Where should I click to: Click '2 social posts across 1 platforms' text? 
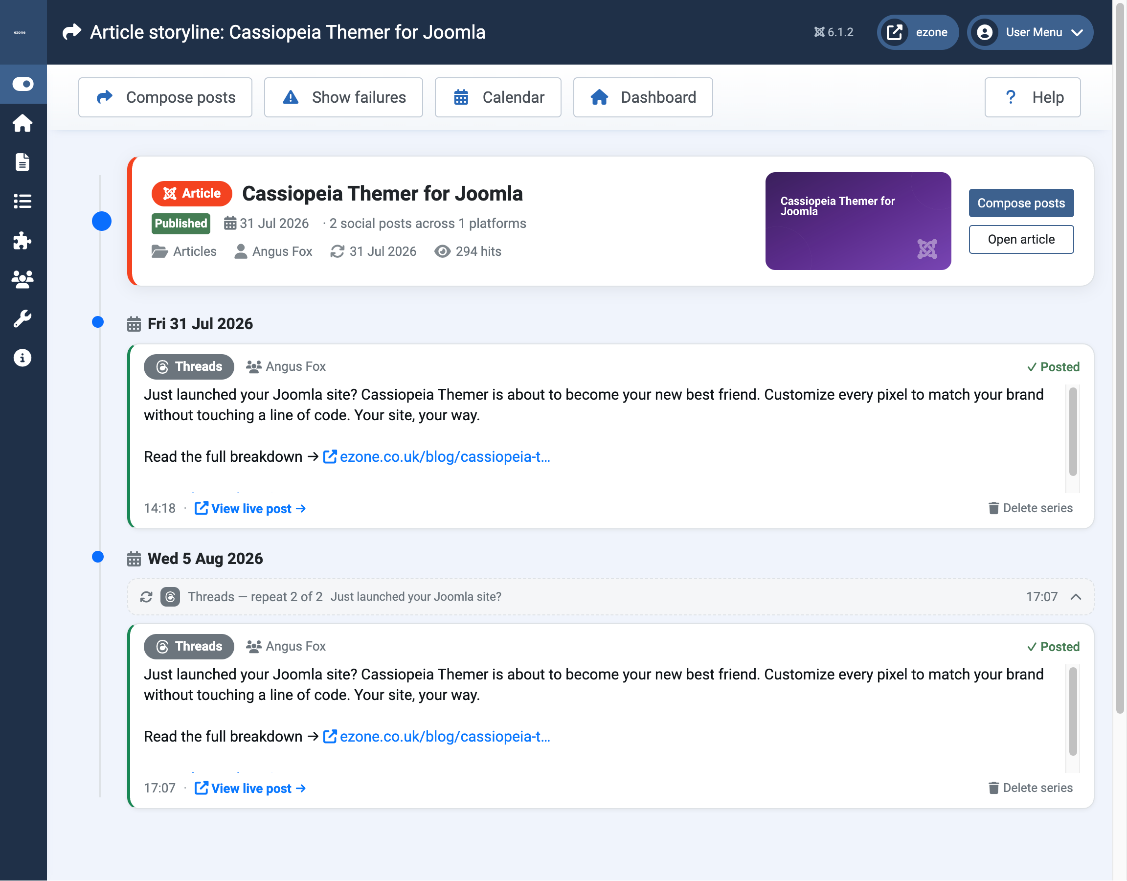pyautogui.click(x=428, y=224)
